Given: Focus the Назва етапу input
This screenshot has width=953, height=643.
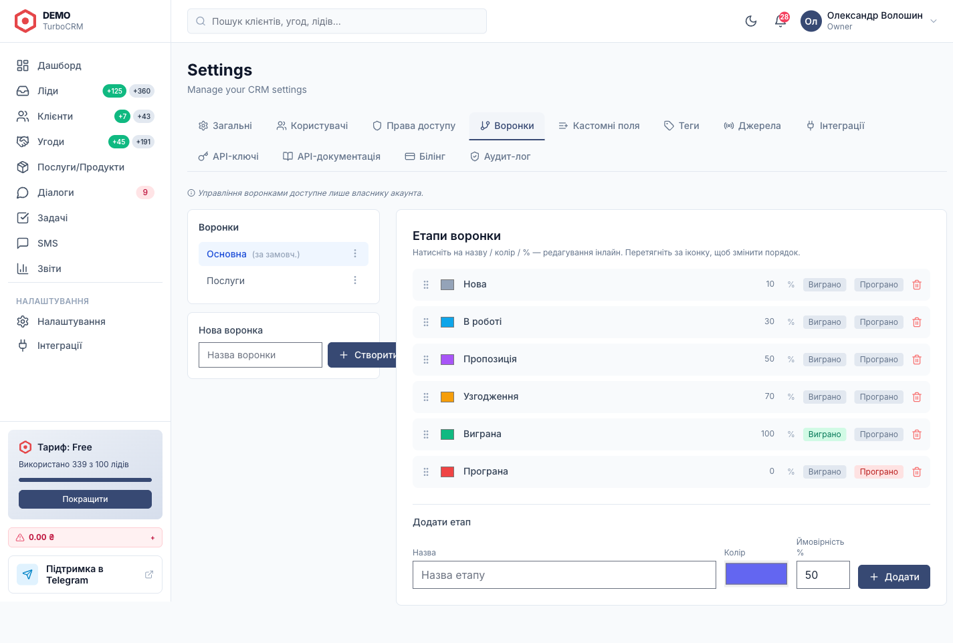Looking at the screenshot, I should click(x=564, y=575).
